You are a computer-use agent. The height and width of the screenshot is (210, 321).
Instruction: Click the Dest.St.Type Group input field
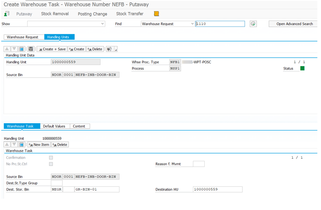pos(57,183)
